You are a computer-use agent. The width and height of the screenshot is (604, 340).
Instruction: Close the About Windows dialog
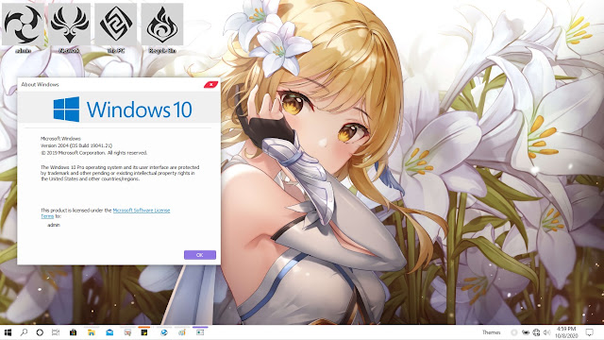(x=210, y=84)
